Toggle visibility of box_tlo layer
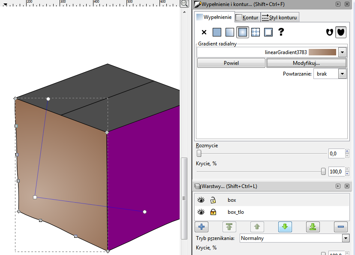This screenshot has height=255, width=355. pyautogui.click(x=201, y=212)
